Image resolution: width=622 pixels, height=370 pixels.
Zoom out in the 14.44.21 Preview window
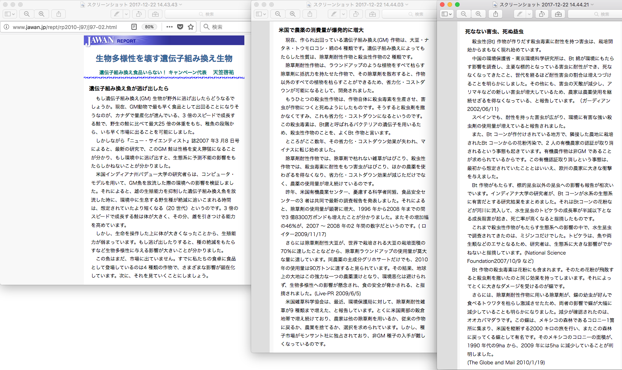click(464, 14)
